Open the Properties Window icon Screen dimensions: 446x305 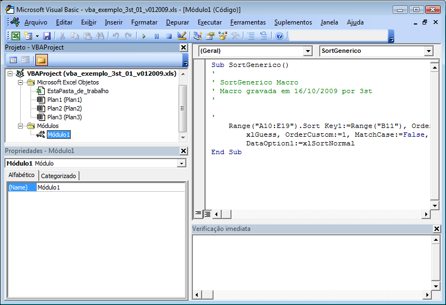click(x=210, y=36)
